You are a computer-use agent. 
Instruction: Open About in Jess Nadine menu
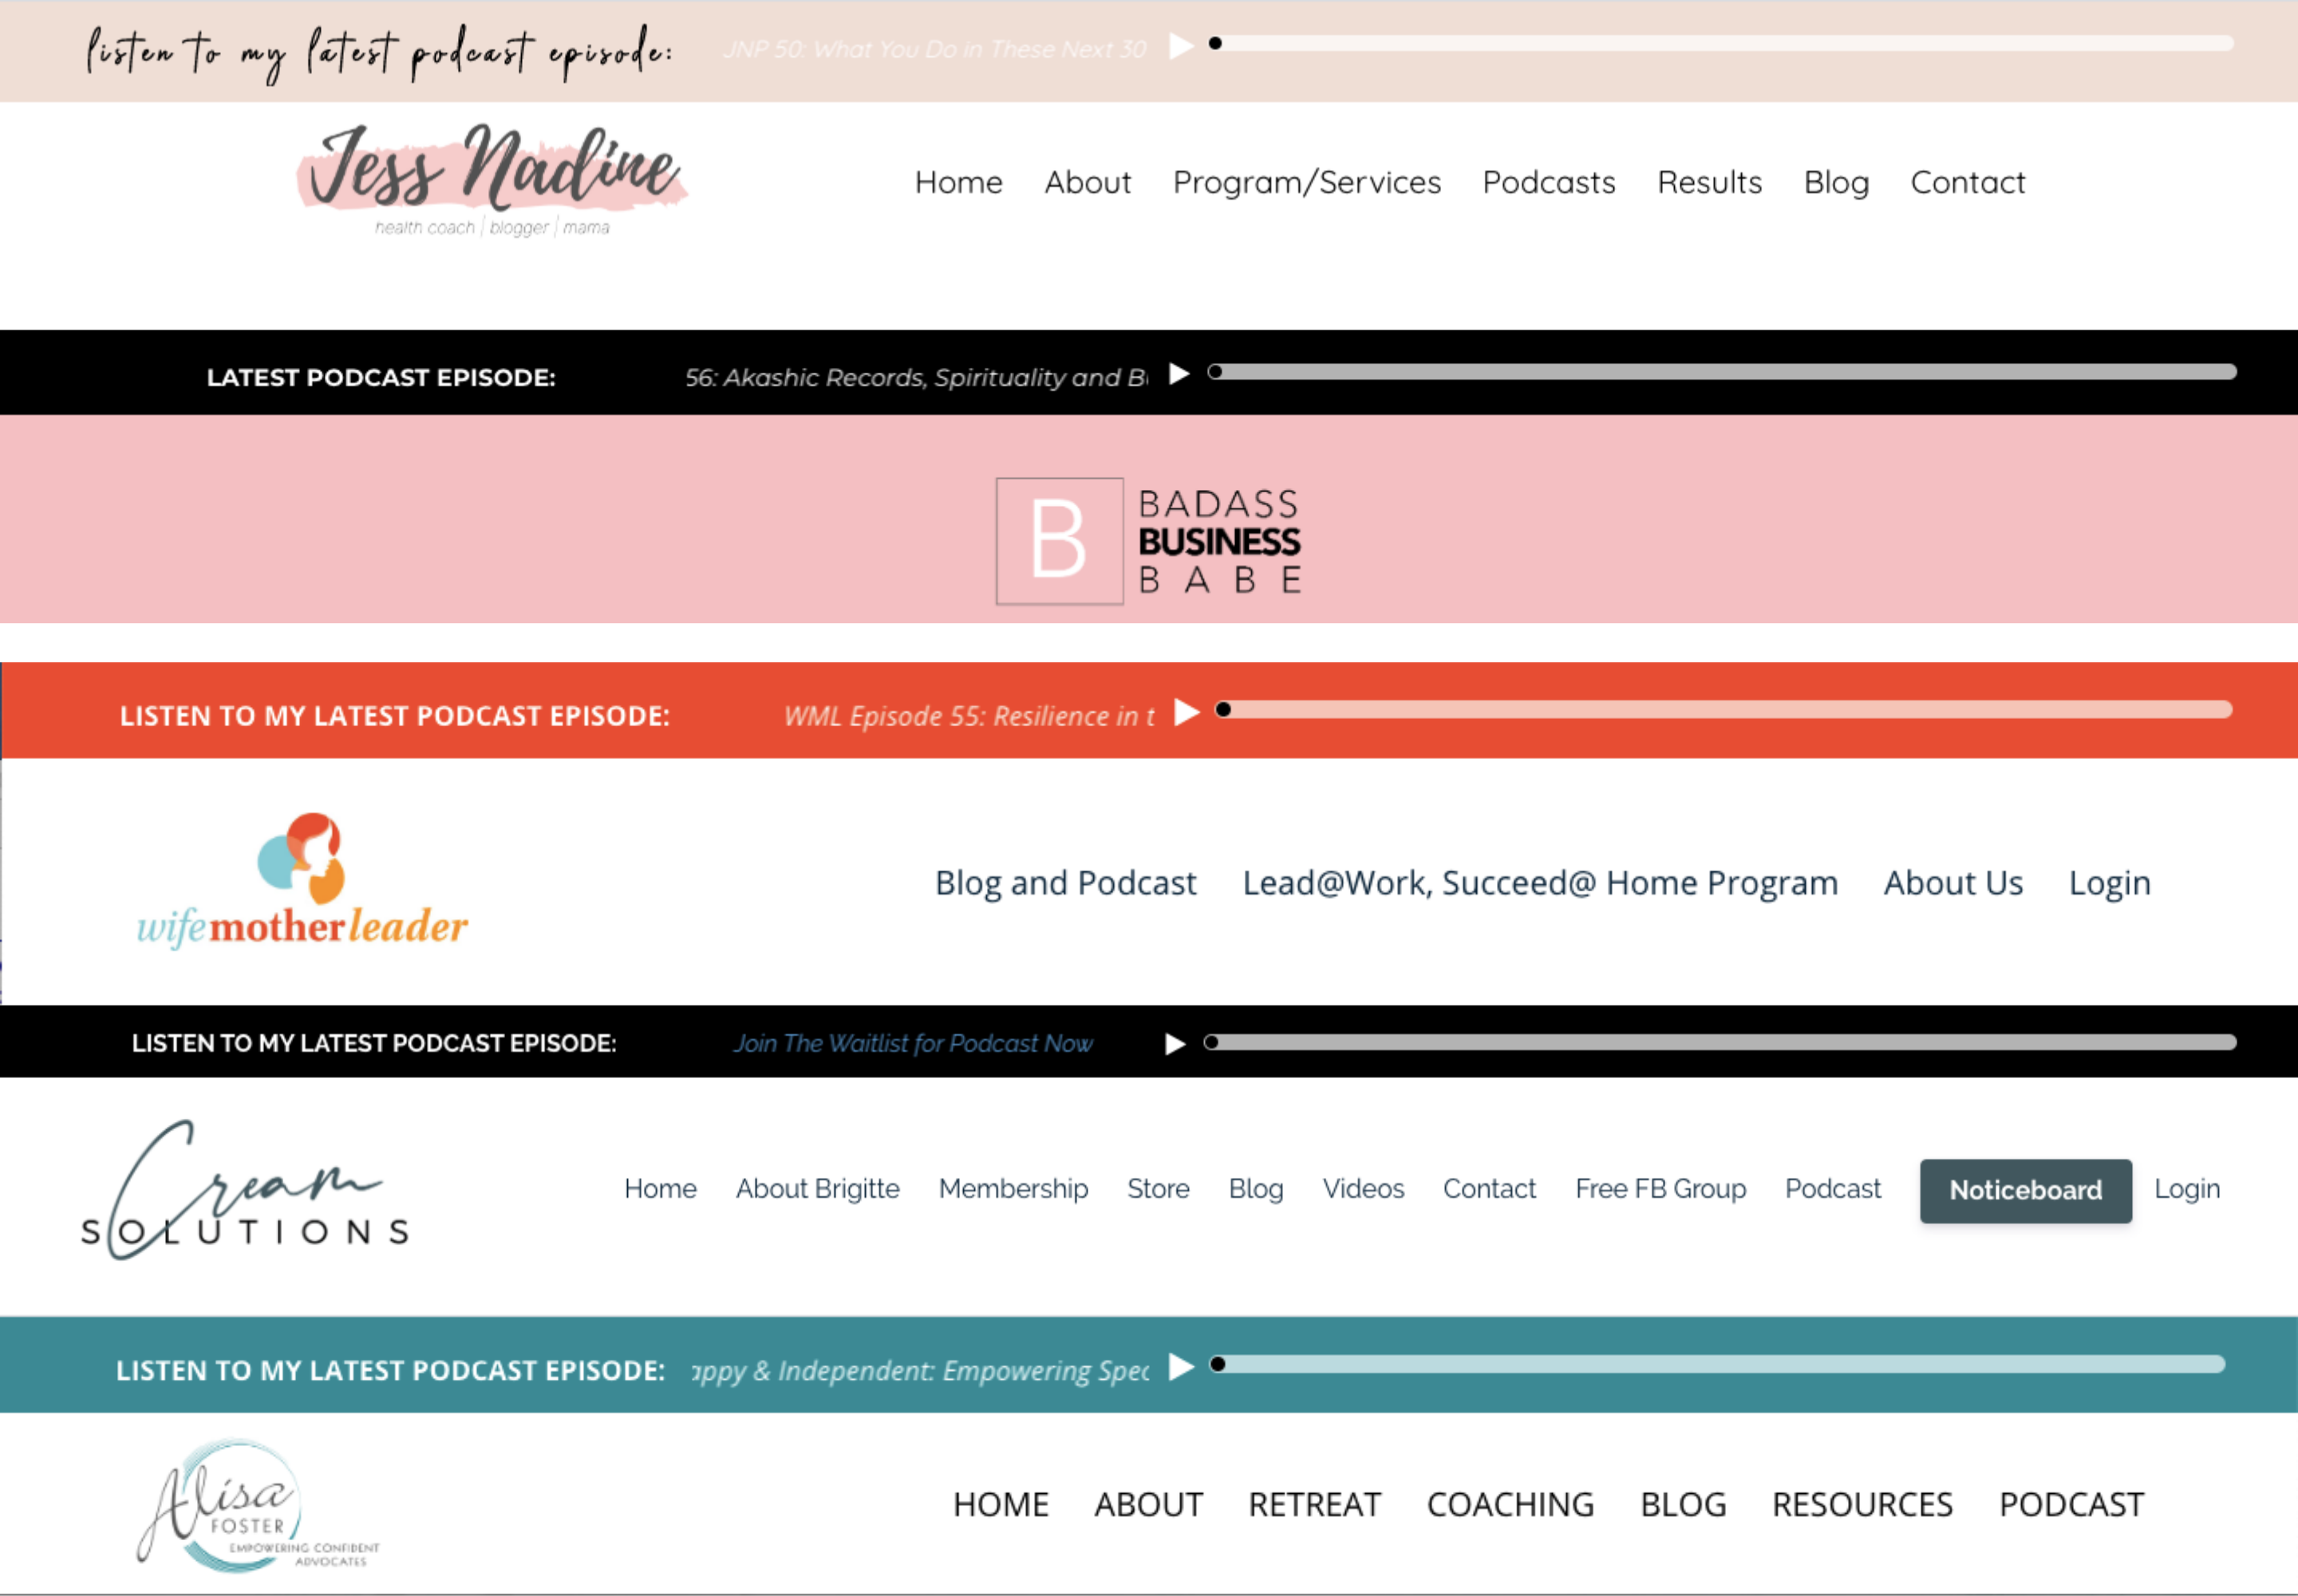point(1088,183)
